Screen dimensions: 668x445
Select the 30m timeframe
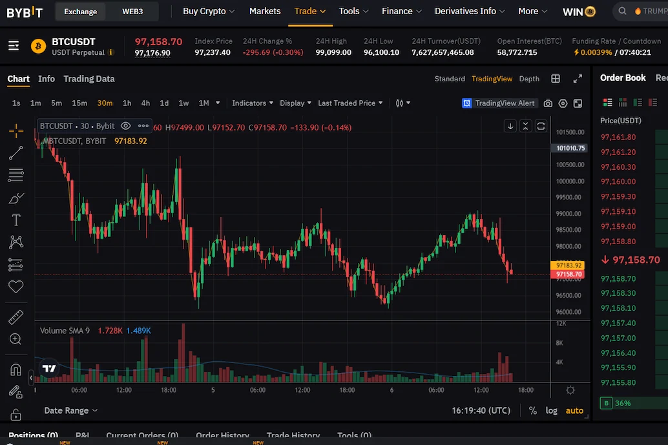[105, 103]
